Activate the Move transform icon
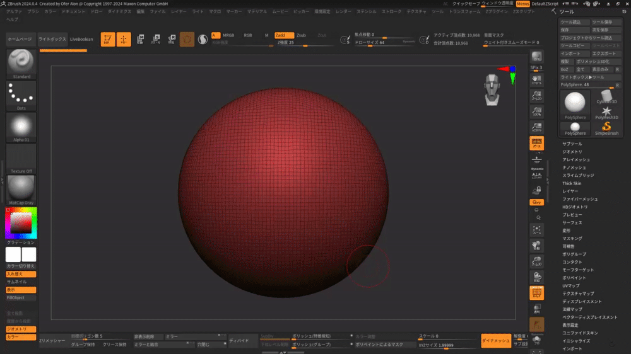The image size is (631, 354). click(140, 39)
